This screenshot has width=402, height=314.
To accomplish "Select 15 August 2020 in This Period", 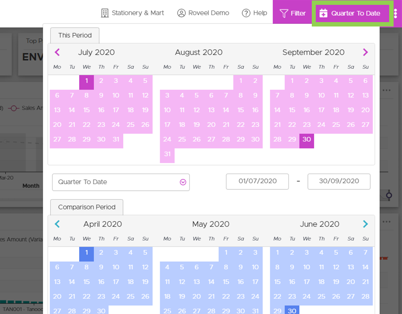I will click(x=241, y=110).
